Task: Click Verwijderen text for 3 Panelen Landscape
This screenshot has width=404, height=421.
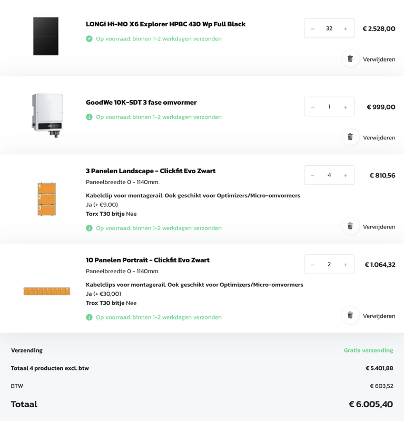Action: pos(379,227)
